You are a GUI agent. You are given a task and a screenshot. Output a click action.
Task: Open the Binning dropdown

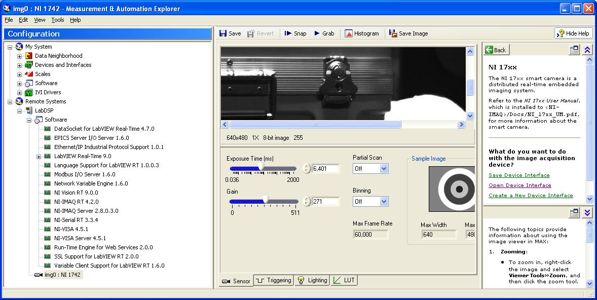[384, 202]
